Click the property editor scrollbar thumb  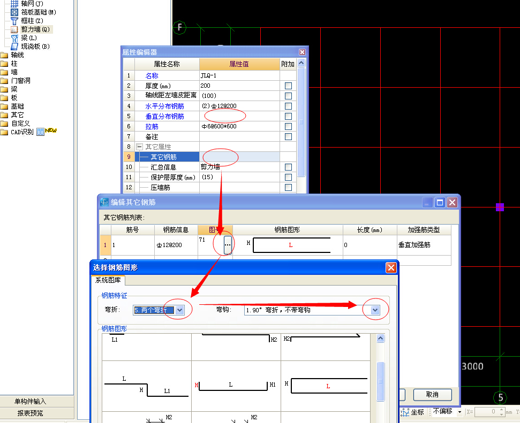(x=301, y=122)
